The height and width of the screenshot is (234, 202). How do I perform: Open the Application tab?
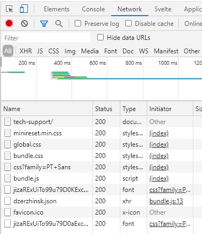pyautogui.click(x=193, y=9)
